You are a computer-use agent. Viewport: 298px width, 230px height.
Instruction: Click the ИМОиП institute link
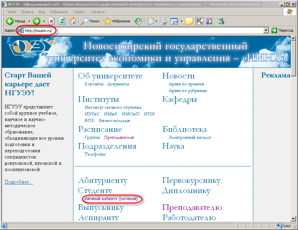coord(131,114)
